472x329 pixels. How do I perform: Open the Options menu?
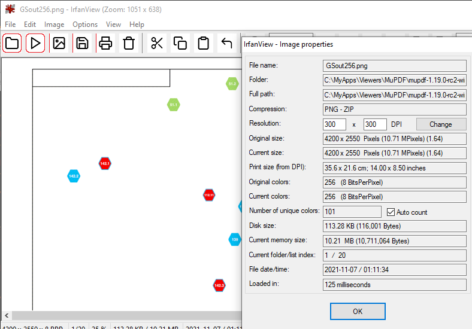(85, 25)
